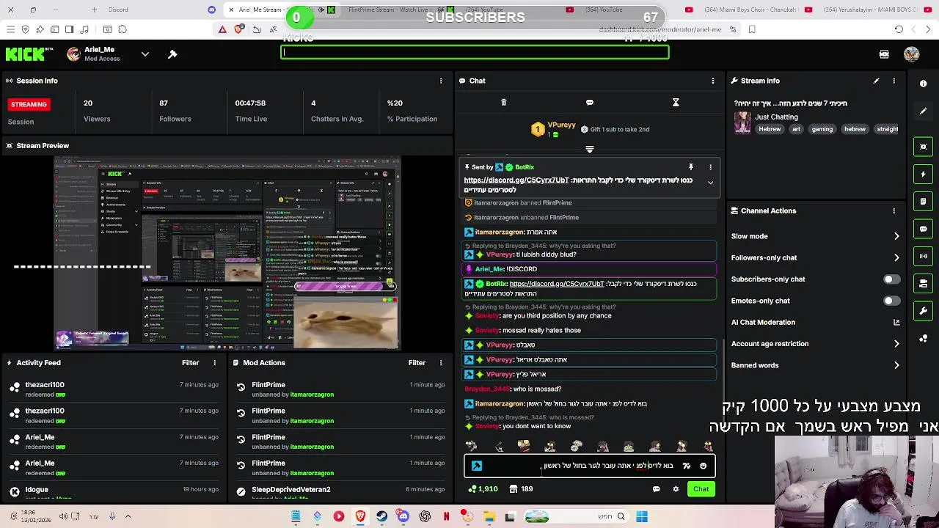
Task: Toggle Subscribers-only chat switch
Action: tap(891, 279)
